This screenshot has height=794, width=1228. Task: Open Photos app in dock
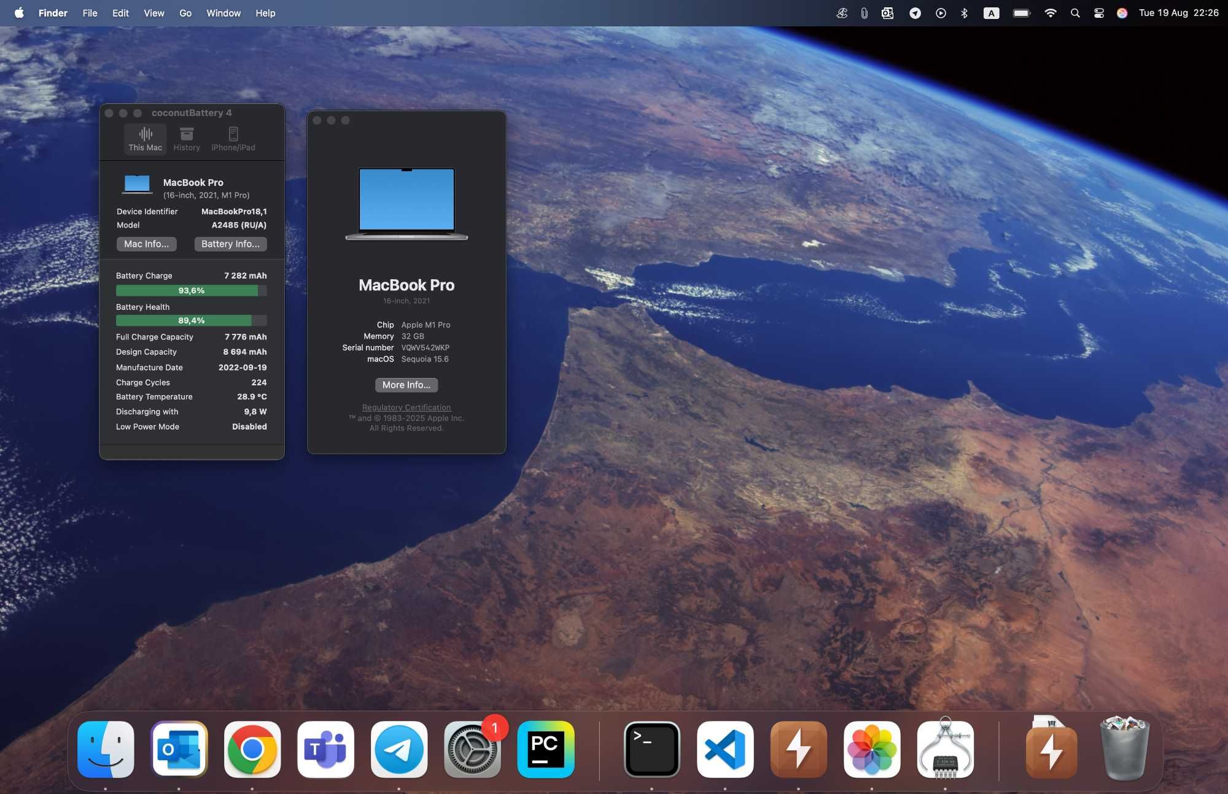coord(872,749)
